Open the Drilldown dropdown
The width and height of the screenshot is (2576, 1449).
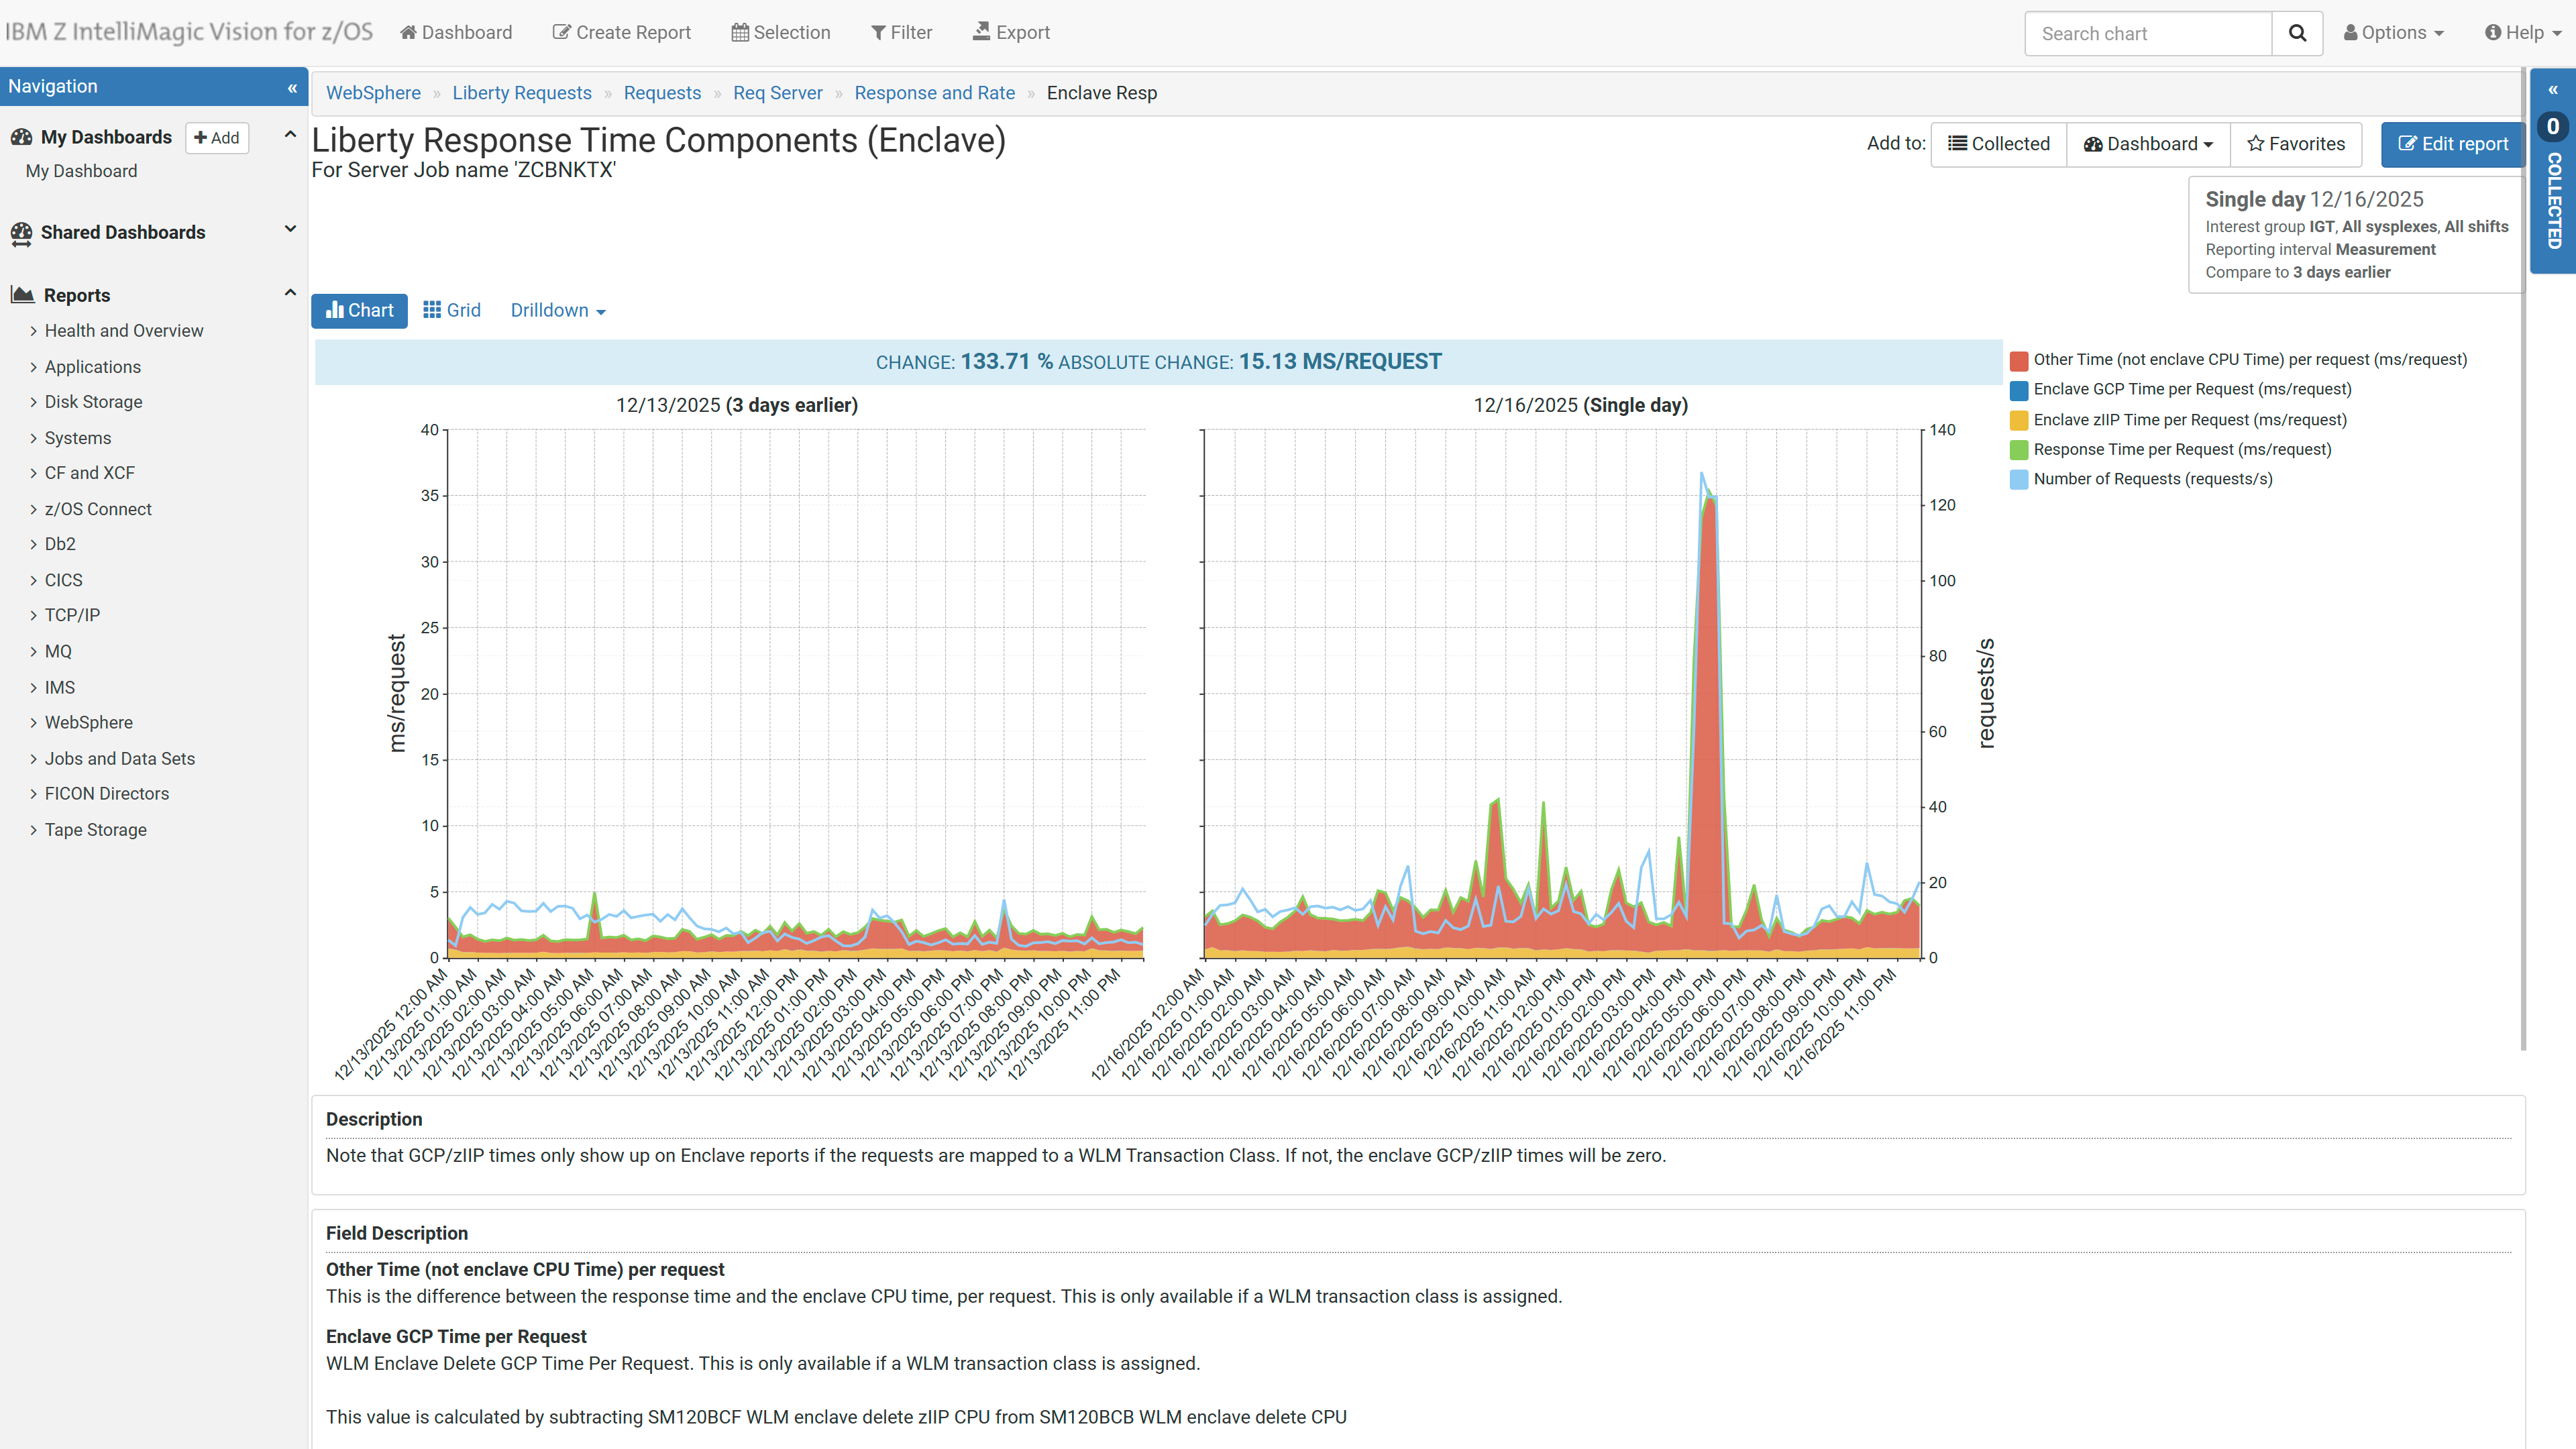(558, 311)
